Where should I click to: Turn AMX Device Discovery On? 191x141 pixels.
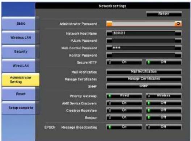coord(124,103)
